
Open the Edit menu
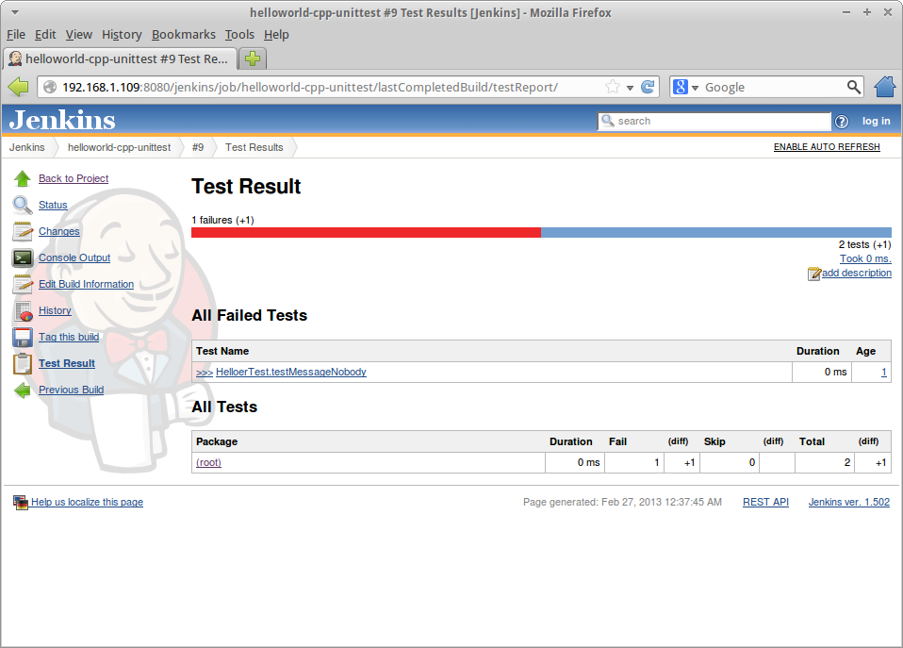[45, 35]
